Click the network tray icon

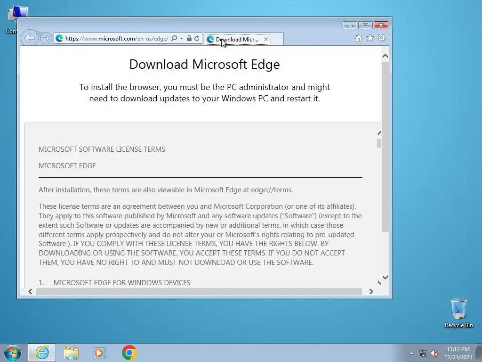(x=423, y=353)
